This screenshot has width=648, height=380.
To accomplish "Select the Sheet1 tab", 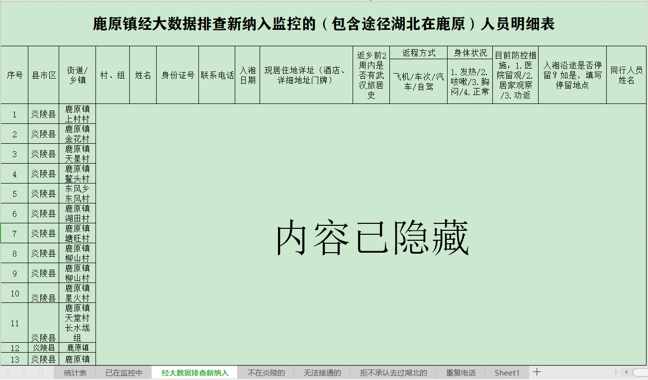I will (507, 373).
